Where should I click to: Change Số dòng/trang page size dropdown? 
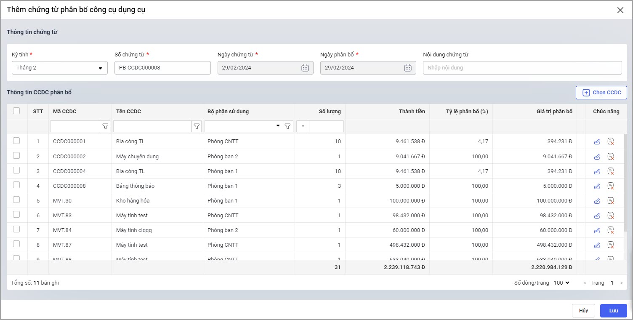click(x=562, y=283)
